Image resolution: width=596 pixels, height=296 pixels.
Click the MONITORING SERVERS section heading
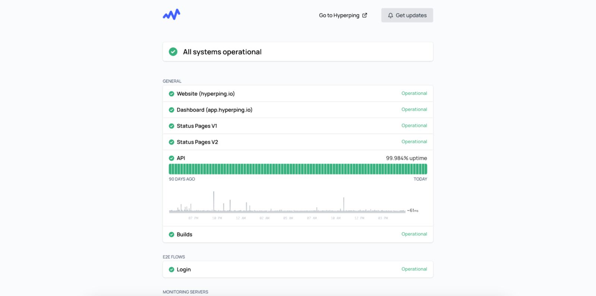tap(186, 292)
